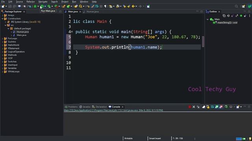Click the Back navigation yellow arrow

pyautogui.click(x=133, y=6)
